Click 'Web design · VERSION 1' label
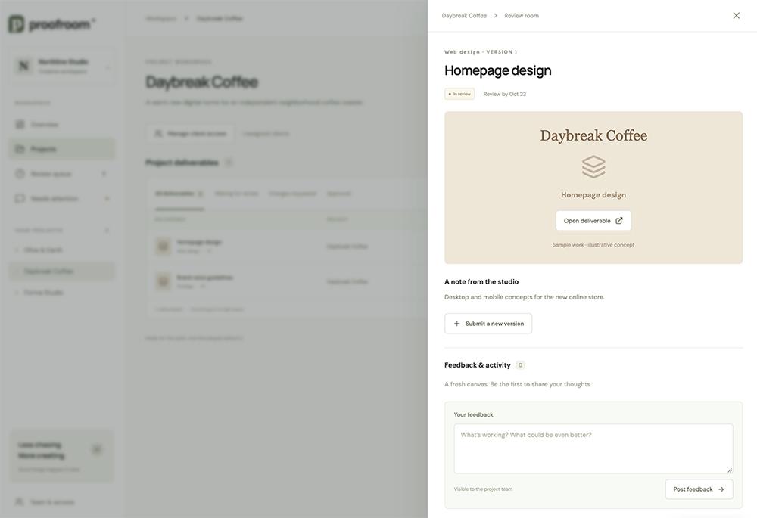 tap(481, 52)
